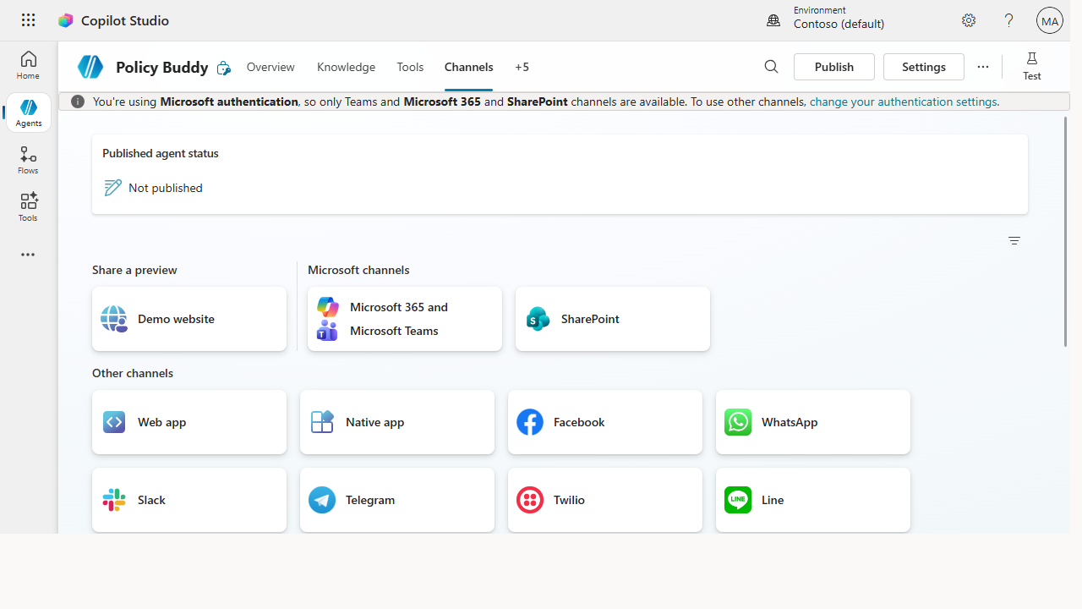Click the Copilot Studio logo icon
The width and height of the screenshot is (1082, 609).
click(65, 20)
